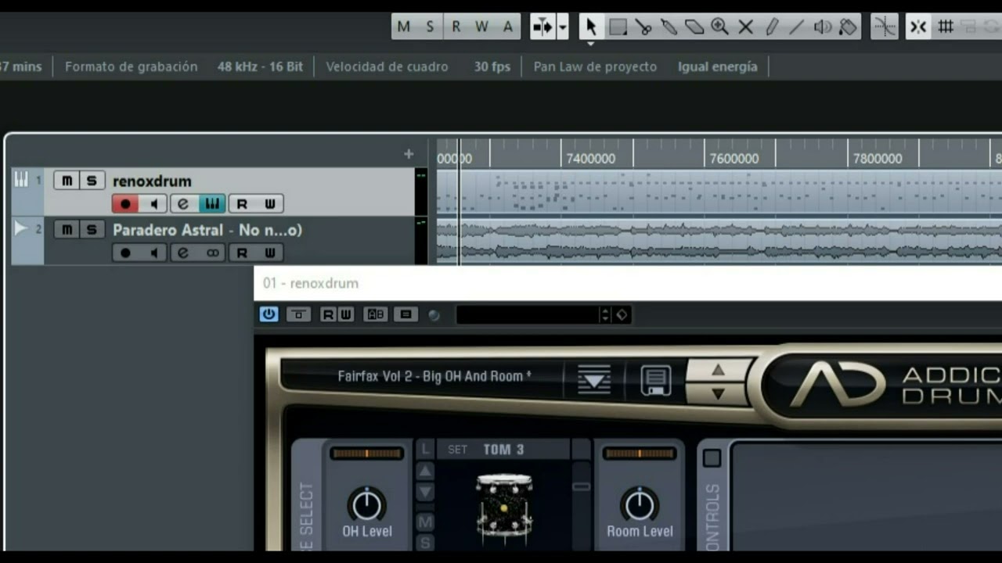Enable Read automation on Paradero Astral track
1002x563 pixels.
coord(242,253)
